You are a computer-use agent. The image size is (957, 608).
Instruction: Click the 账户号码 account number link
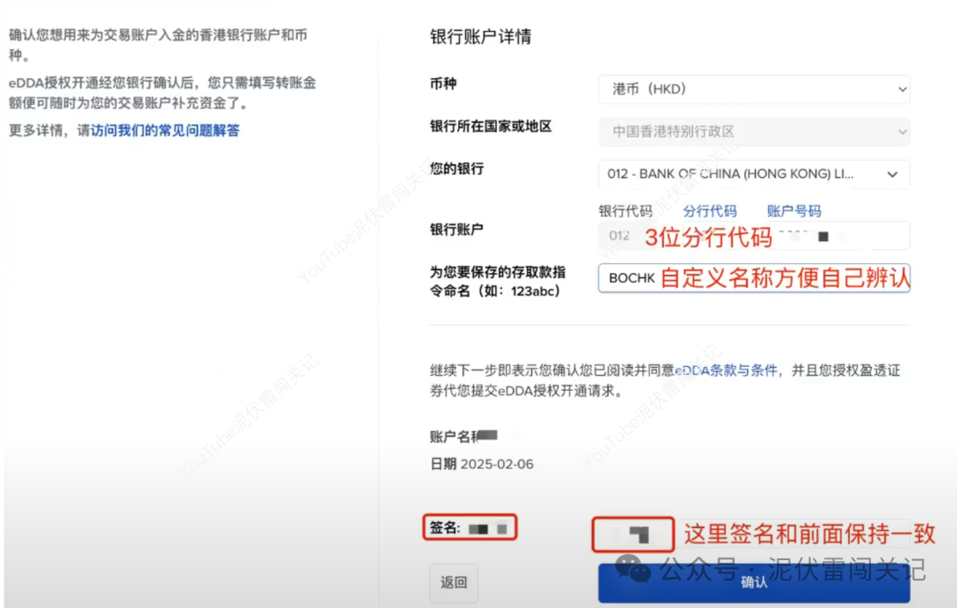793,211
